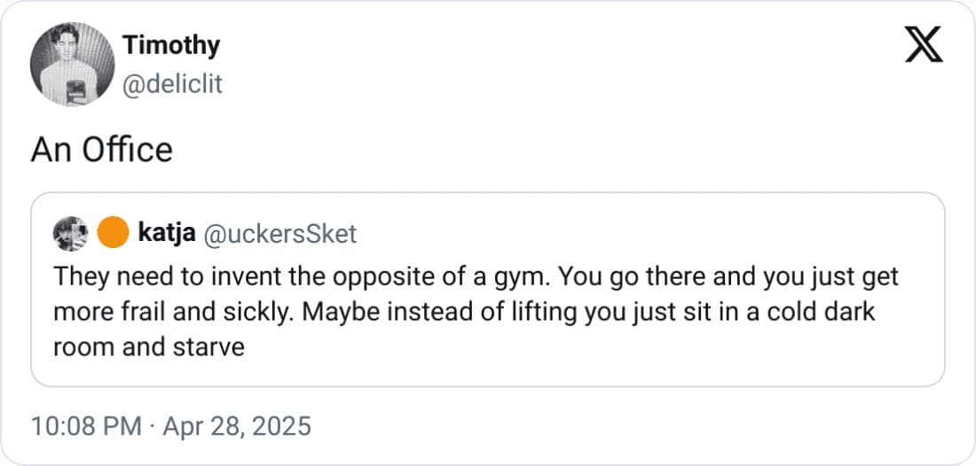976x466 pixels.
Task: Open the @uckersSket handle
Action: (x=279, y=234)
